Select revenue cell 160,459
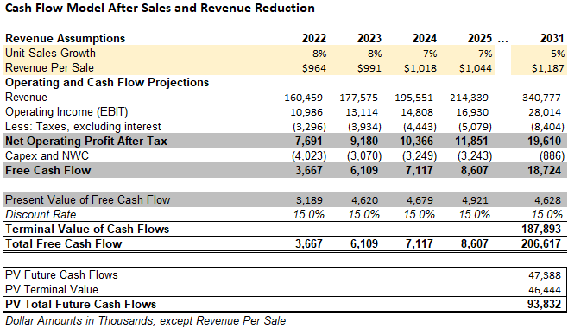Screen dimensions: 568x328 coord(303,98)
